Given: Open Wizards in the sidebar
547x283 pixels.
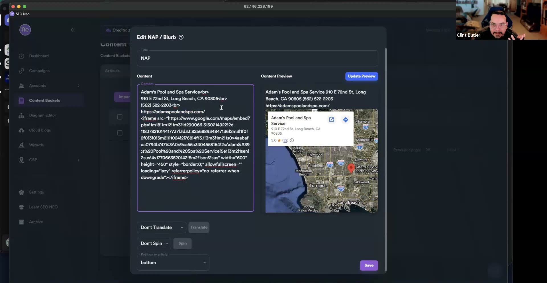Looking at the screenshot, I should [x=36, y=145].
